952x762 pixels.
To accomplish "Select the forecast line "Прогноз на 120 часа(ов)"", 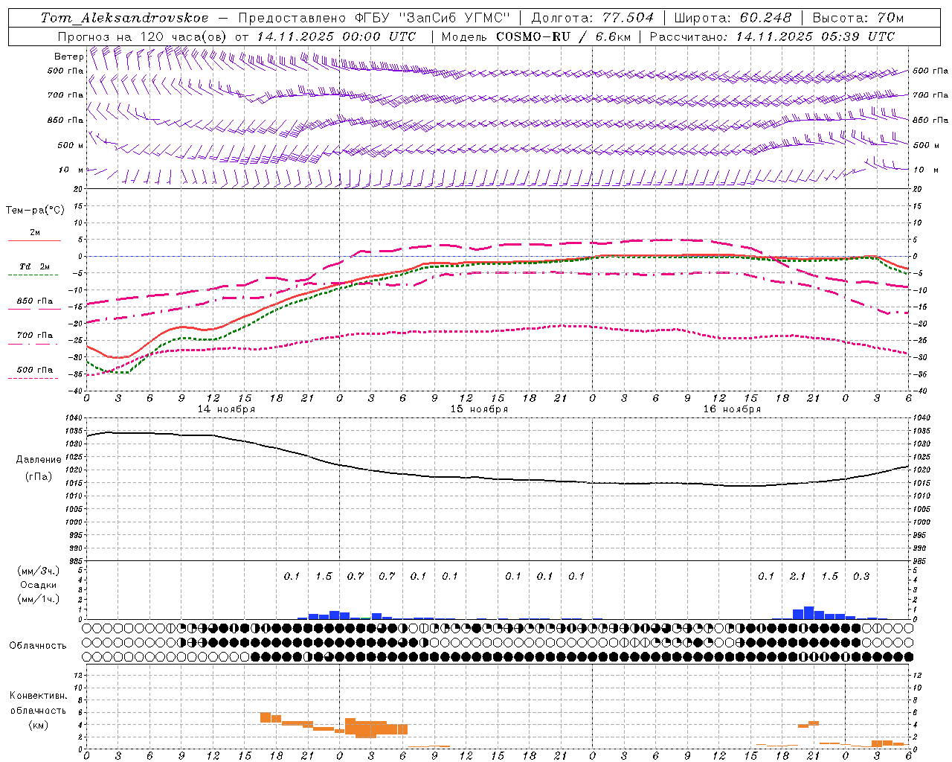I will click(x=144, y=36).
